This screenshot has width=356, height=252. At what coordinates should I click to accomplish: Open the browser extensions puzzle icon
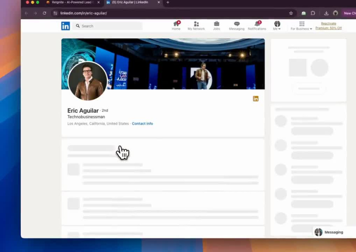coord(313,13)
